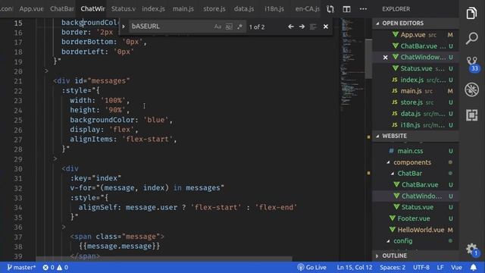Click Ln 15, Col 12 status entry
The height and width of the screenshot is (273, 485).
(355, 268)
